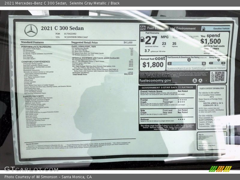Viewport: 240px width, 180px height.
Task: Click the smartphone QR code
Action: [x=220, y=76]
